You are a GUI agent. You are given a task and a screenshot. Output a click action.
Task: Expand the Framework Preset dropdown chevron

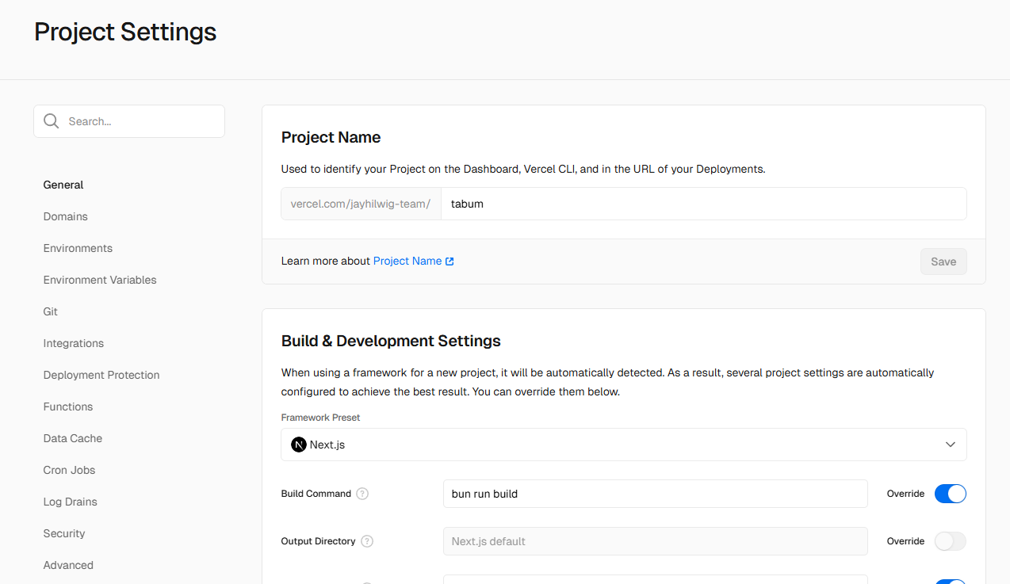pyautogui.click(x=951, y=445)
